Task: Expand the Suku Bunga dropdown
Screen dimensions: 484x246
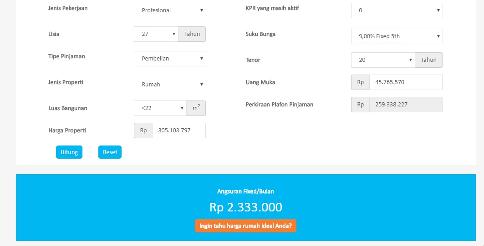Action: click(x=397, y=36)
